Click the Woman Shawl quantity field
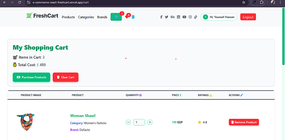This screenshot has width=285, height=140. click(x=139, y=122)
